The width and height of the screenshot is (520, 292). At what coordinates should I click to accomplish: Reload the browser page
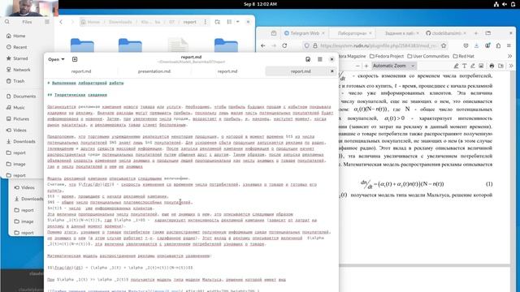pos(284,45)
